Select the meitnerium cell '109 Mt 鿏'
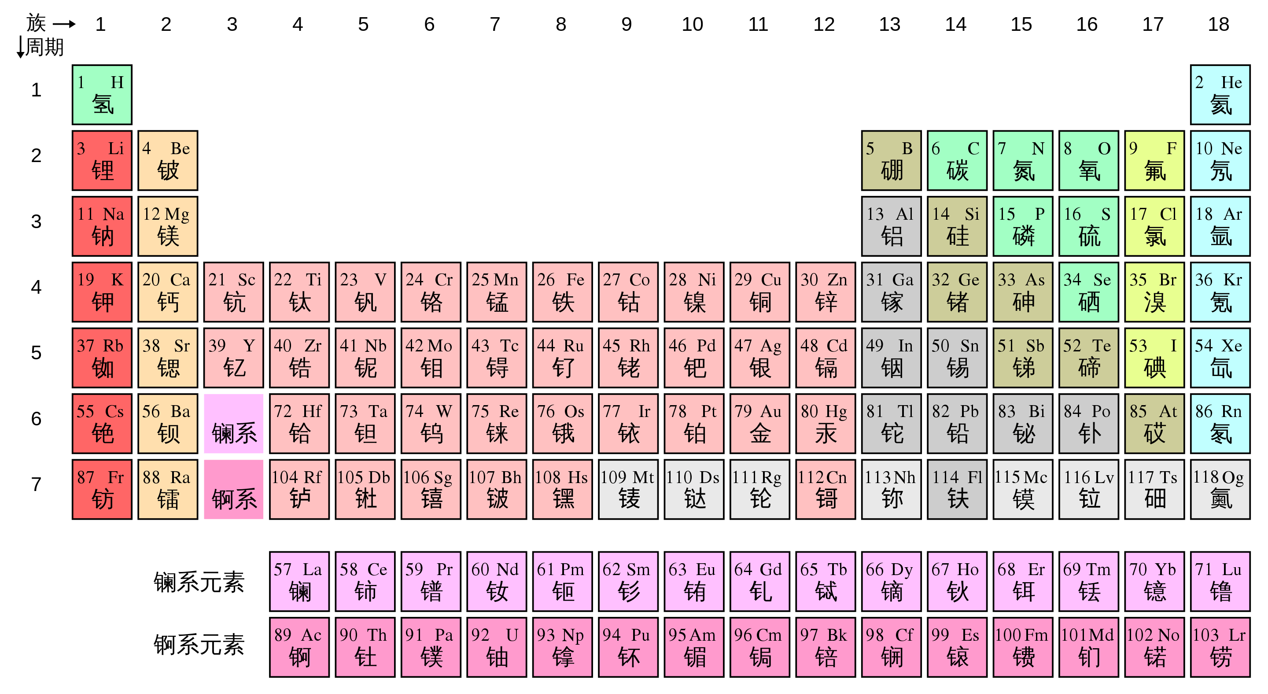Image resolution: width=1268 pixels, height=694 pixels. tap(628, 489)
